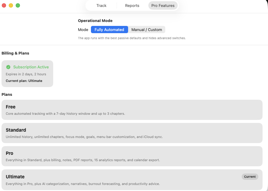
Task: Minimize the window with yellow button
Action: [11, 5]
